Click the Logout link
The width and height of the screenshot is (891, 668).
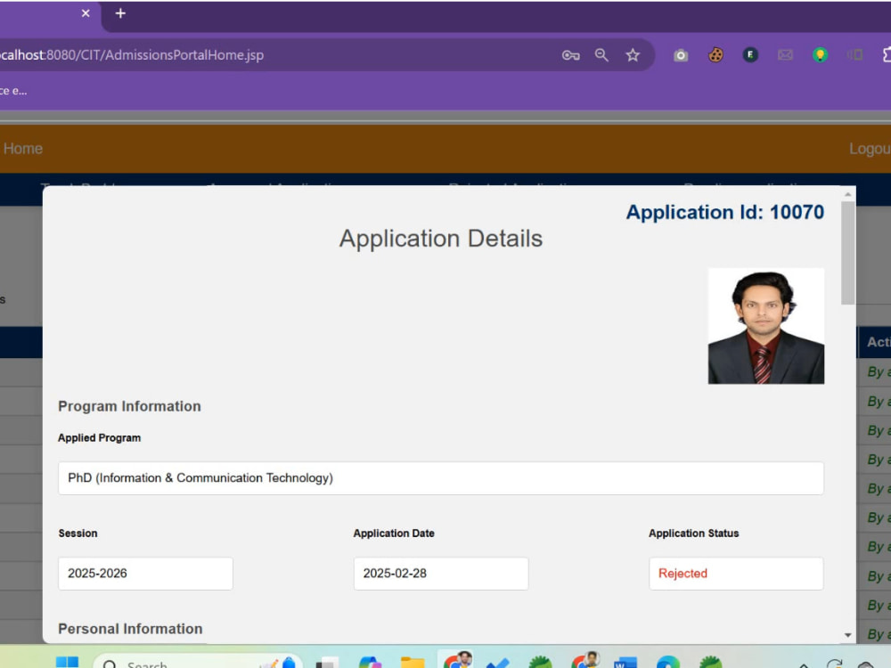870,149
